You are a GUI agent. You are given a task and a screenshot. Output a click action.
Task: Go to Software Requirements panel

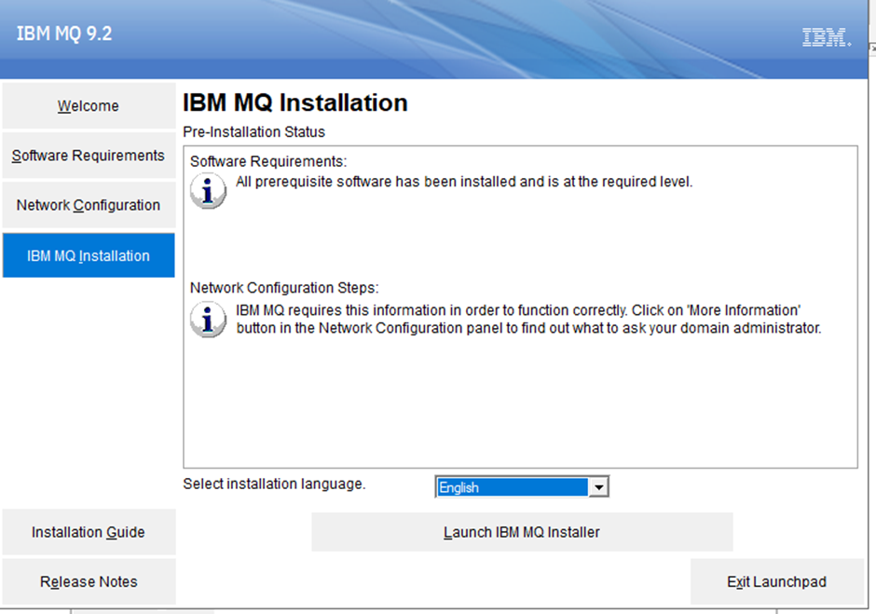[x=89, y=156]
